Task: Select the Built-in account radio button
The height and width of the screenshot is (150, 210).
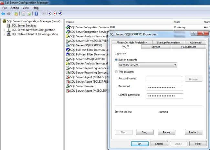Action: [116, 60]
